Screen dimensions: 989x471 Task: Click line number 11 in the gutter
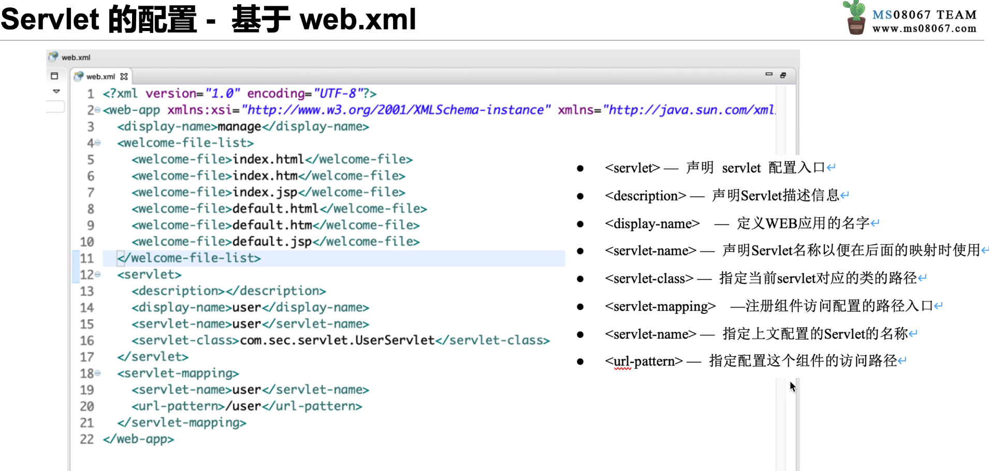pyautogui.click(x=87, y=259)
